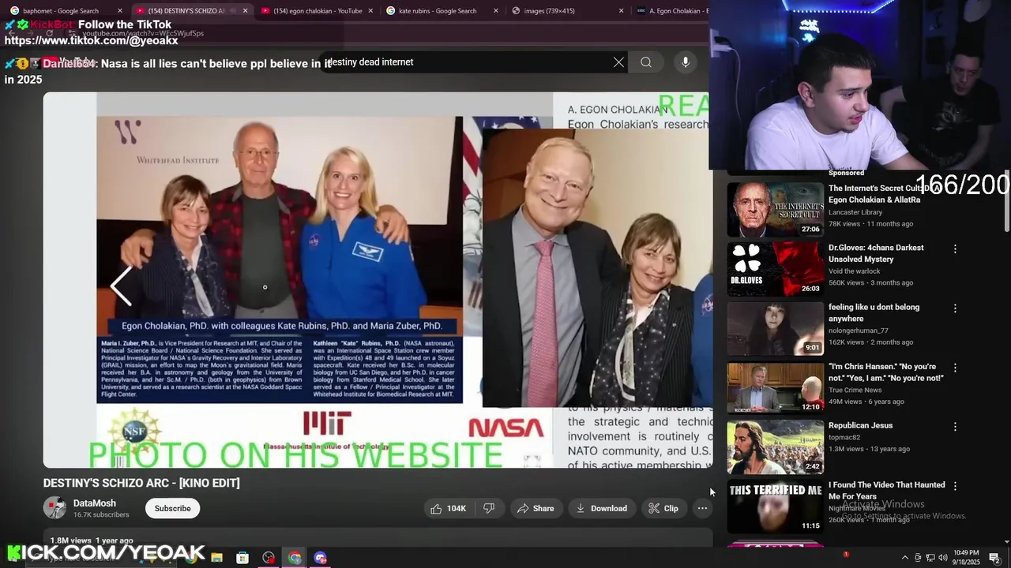1011x568 pixels.
Task: Dislike the video with thumbs down icon
Action: (x=489, y=509)
